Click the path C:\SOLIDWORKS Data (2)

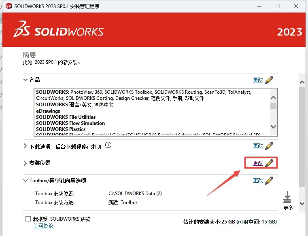coord(135,194)
